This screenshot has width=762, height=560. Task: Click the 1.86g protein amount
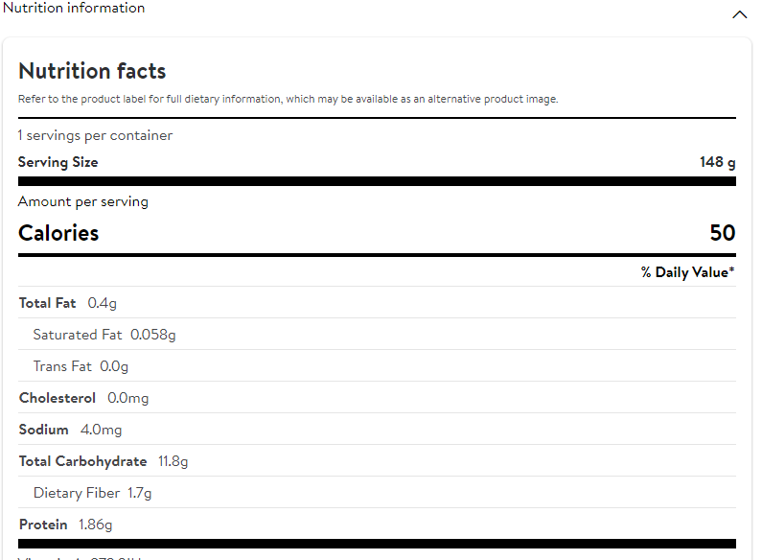tap(95, 525)
